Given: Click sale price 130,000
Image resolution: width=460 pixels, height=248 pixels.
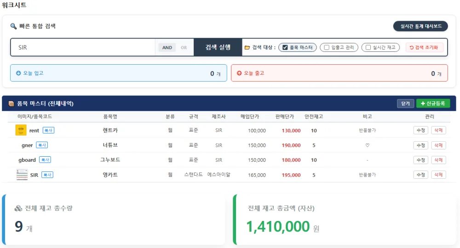Looking at the screenshot, I should [x=291, y=131].
